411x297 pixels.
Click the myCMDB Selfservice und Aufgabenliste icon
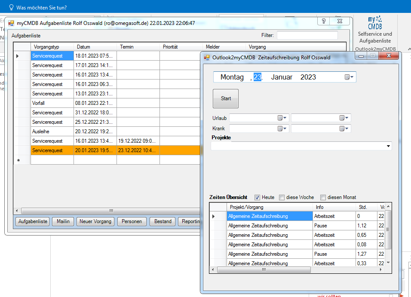click(374, 21)
